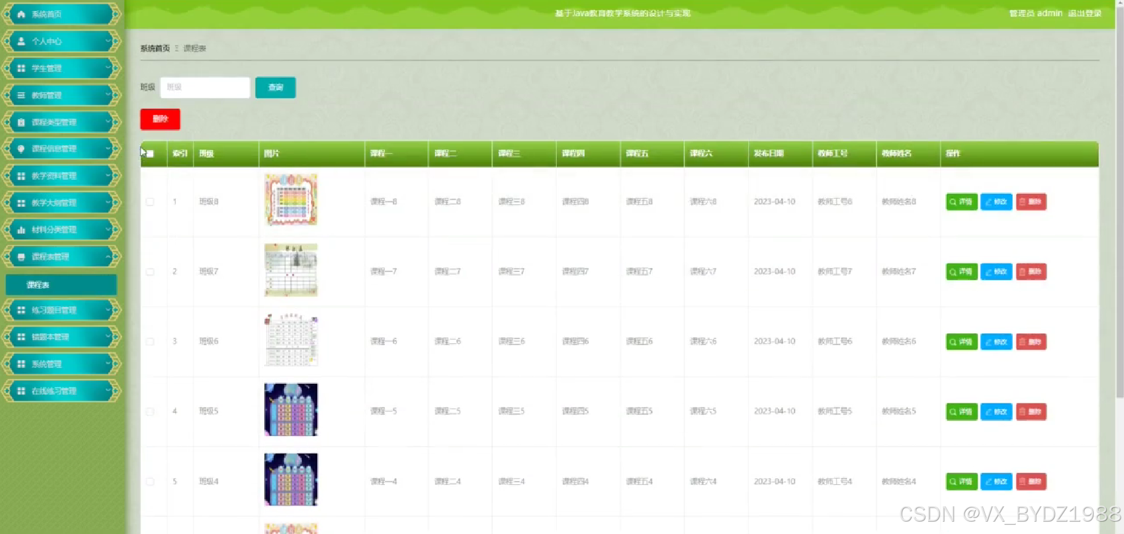Click the grid icon beside 错题本管理
The width and height of the screenshot is (1124, 534).
tap(21, 337)
